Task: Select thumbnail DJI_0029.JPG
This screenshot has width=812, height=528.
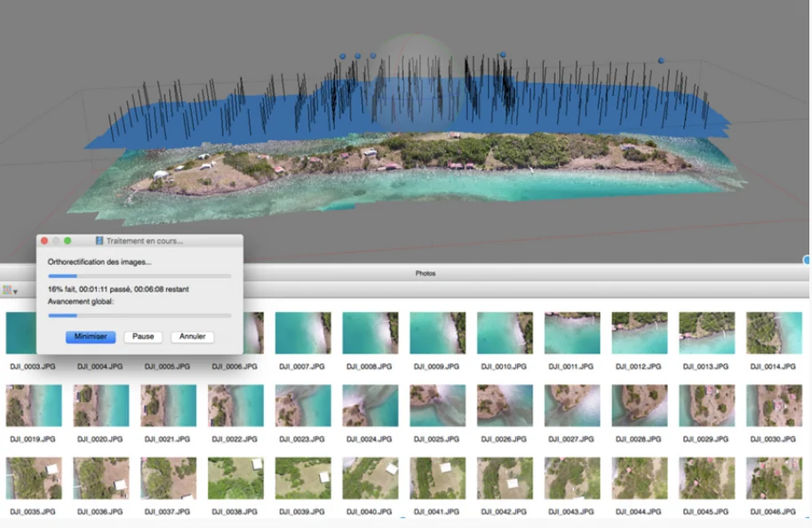Action: coord(707,405)
